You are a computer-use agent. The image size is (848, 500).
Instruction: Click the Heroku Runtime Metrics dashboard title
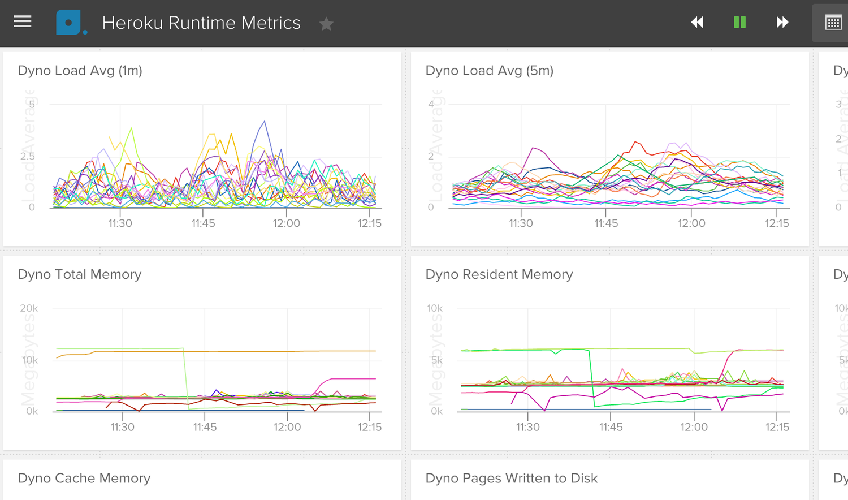pos(201,23)
